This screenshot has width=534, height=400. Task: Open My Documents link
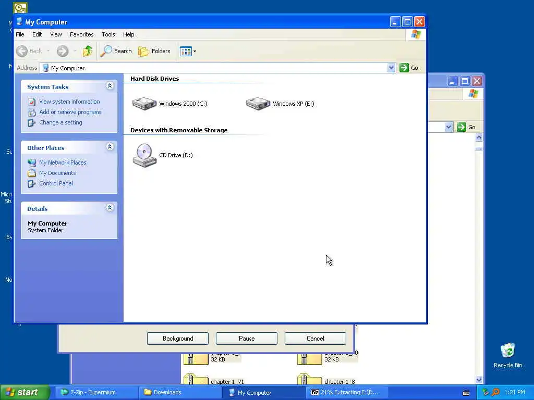[x=57, y=173]
